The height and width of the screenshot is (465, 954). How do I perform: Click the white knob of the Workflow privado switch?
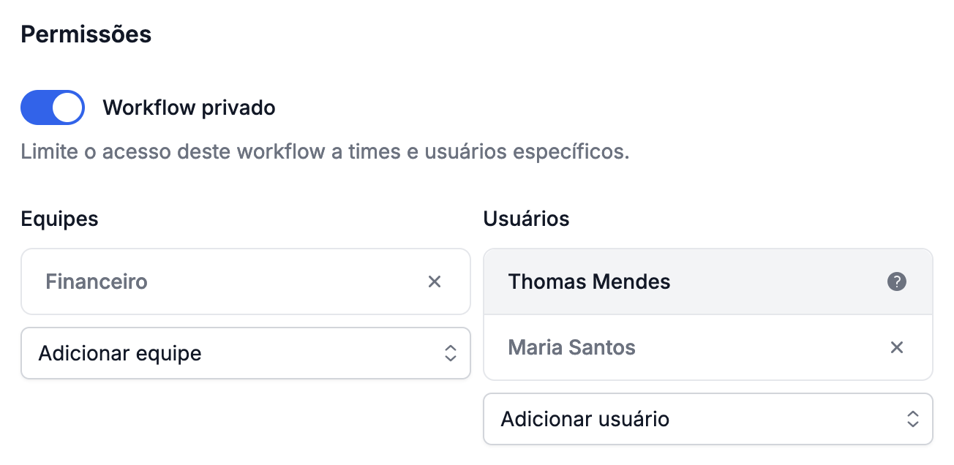pos(69,108)
